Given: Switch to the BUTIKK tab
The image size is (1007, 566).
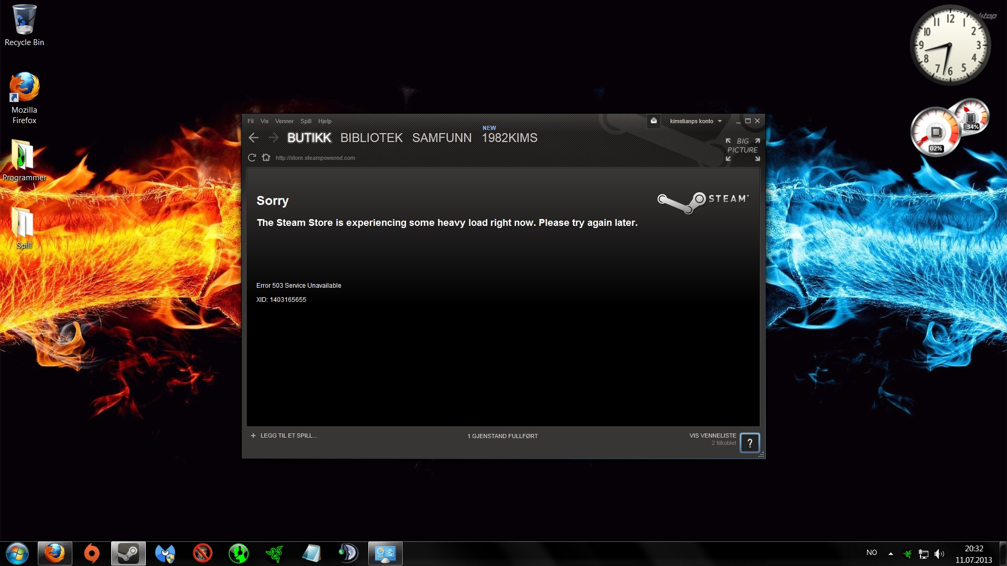Looking at the screenshot, I should coord(309,138).
